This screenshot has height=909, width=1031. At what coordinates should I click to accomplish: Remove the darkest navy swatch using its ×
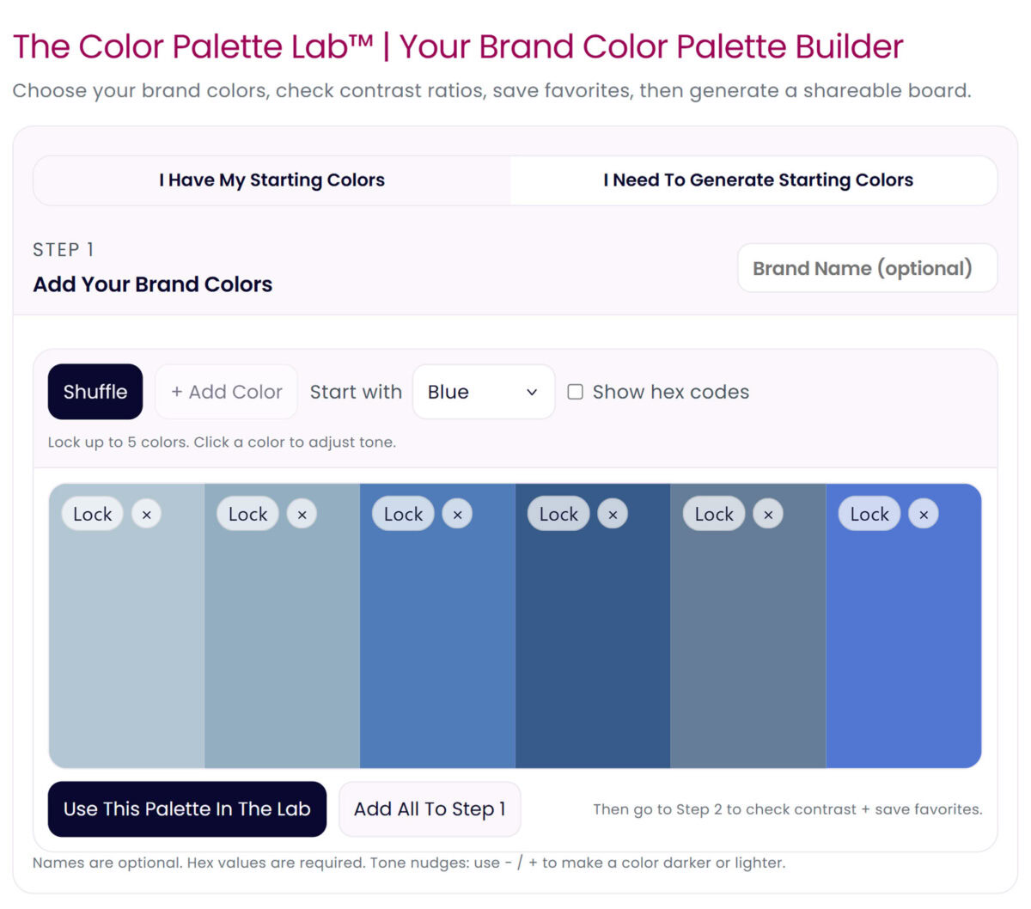613,514
